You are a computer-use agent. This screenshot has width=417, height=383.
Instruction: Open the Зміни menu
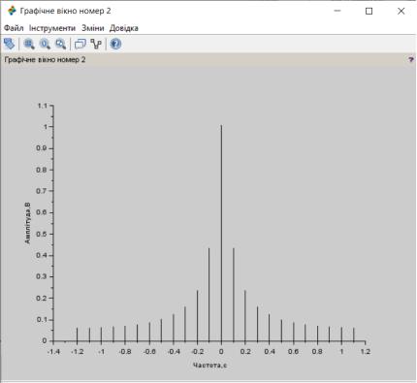point(93,28)
